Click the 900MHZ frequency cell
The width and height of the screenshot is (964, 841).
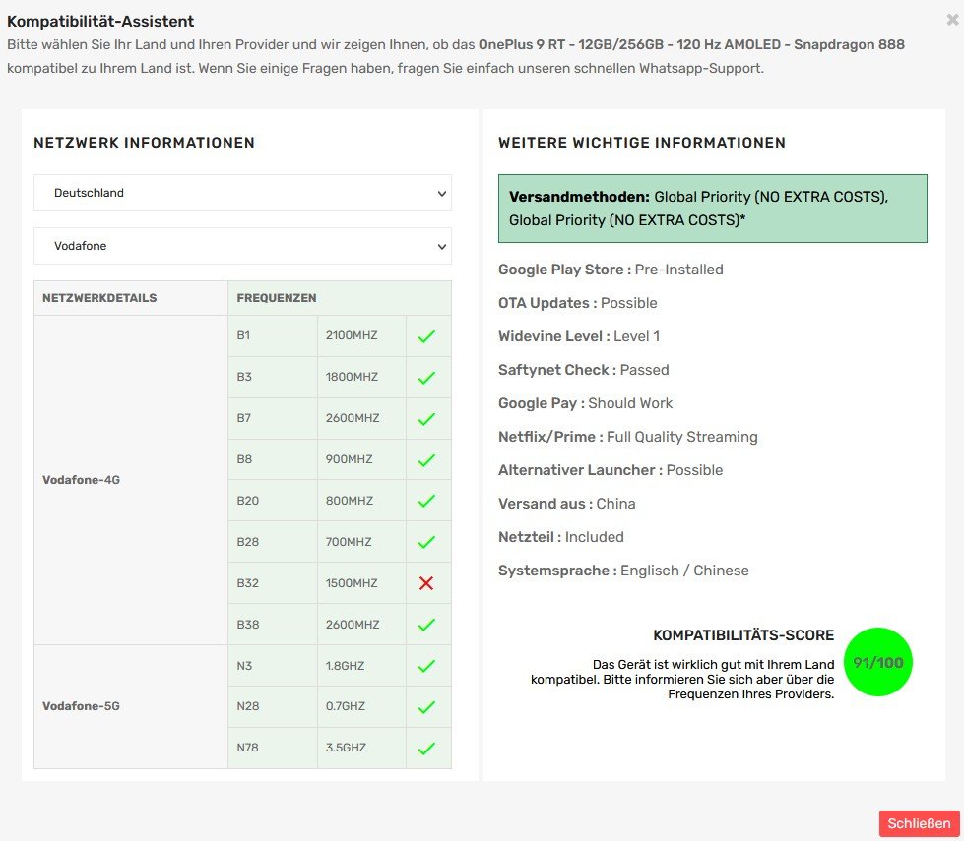pyautogui.click(x=361, y=459)
